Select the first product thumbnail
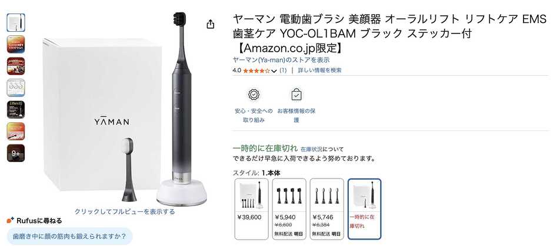Viewport: 553px width, 246px height. point(16,22)
